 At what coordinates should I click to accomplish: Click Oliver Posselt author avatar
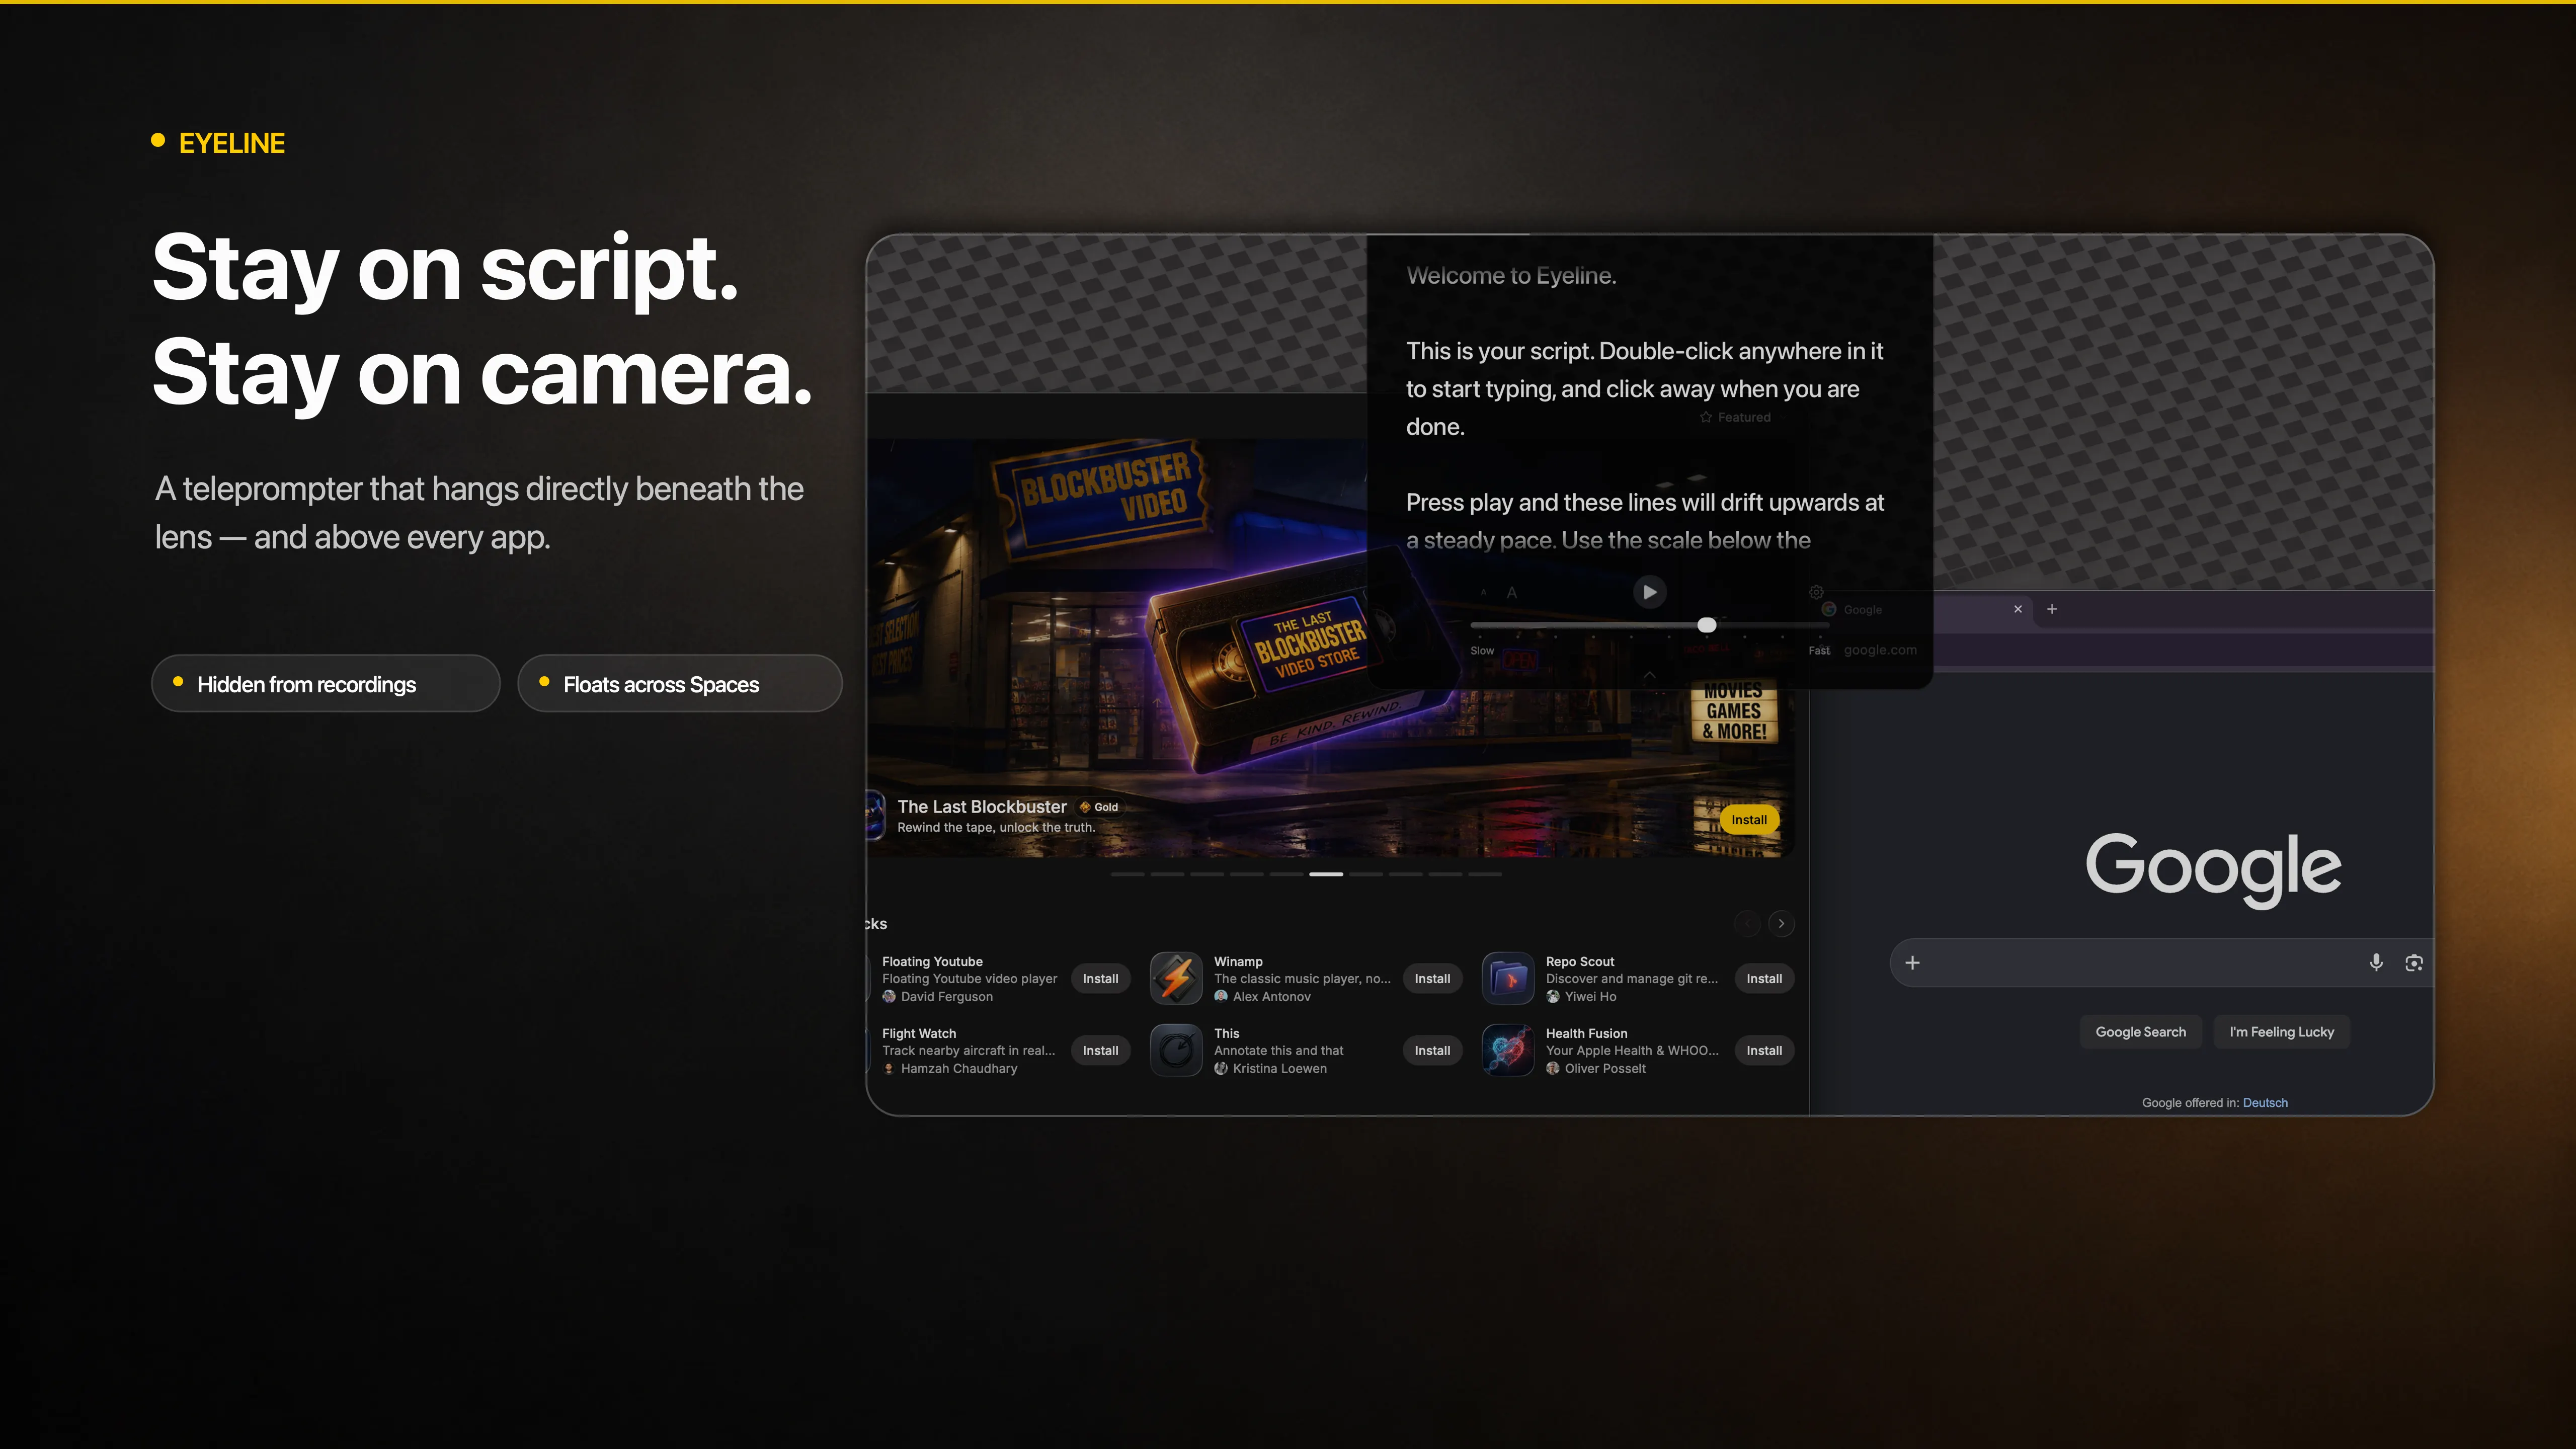click(x=1553, y=1069)
